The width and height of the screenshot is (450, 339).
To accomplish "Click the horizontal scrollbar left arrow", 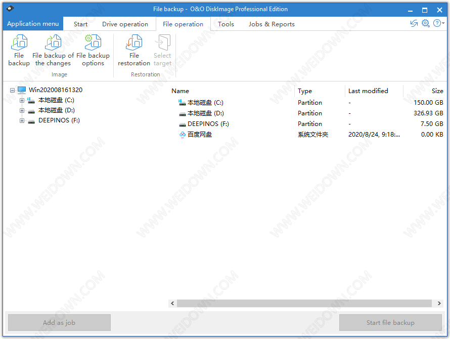I will tap(172, 304).
